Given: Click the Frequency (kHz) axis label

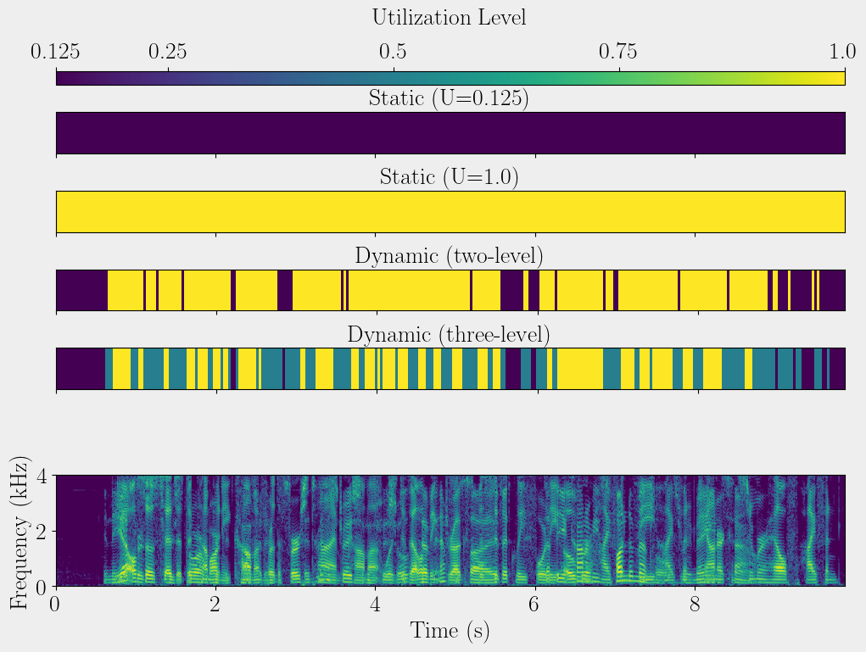Looking at the screenshot, I should click(x=20, y=531).
